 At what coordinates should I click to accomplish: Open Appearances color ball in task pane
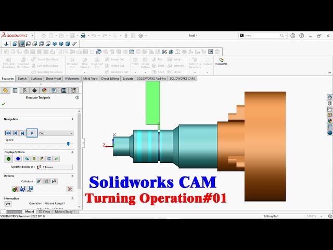click(x=330, y=121)
